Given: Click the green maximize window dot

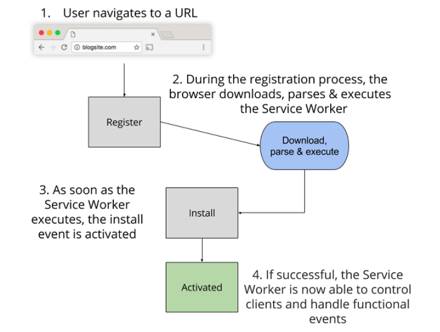Looking at the screenshot, I should 58,33.
